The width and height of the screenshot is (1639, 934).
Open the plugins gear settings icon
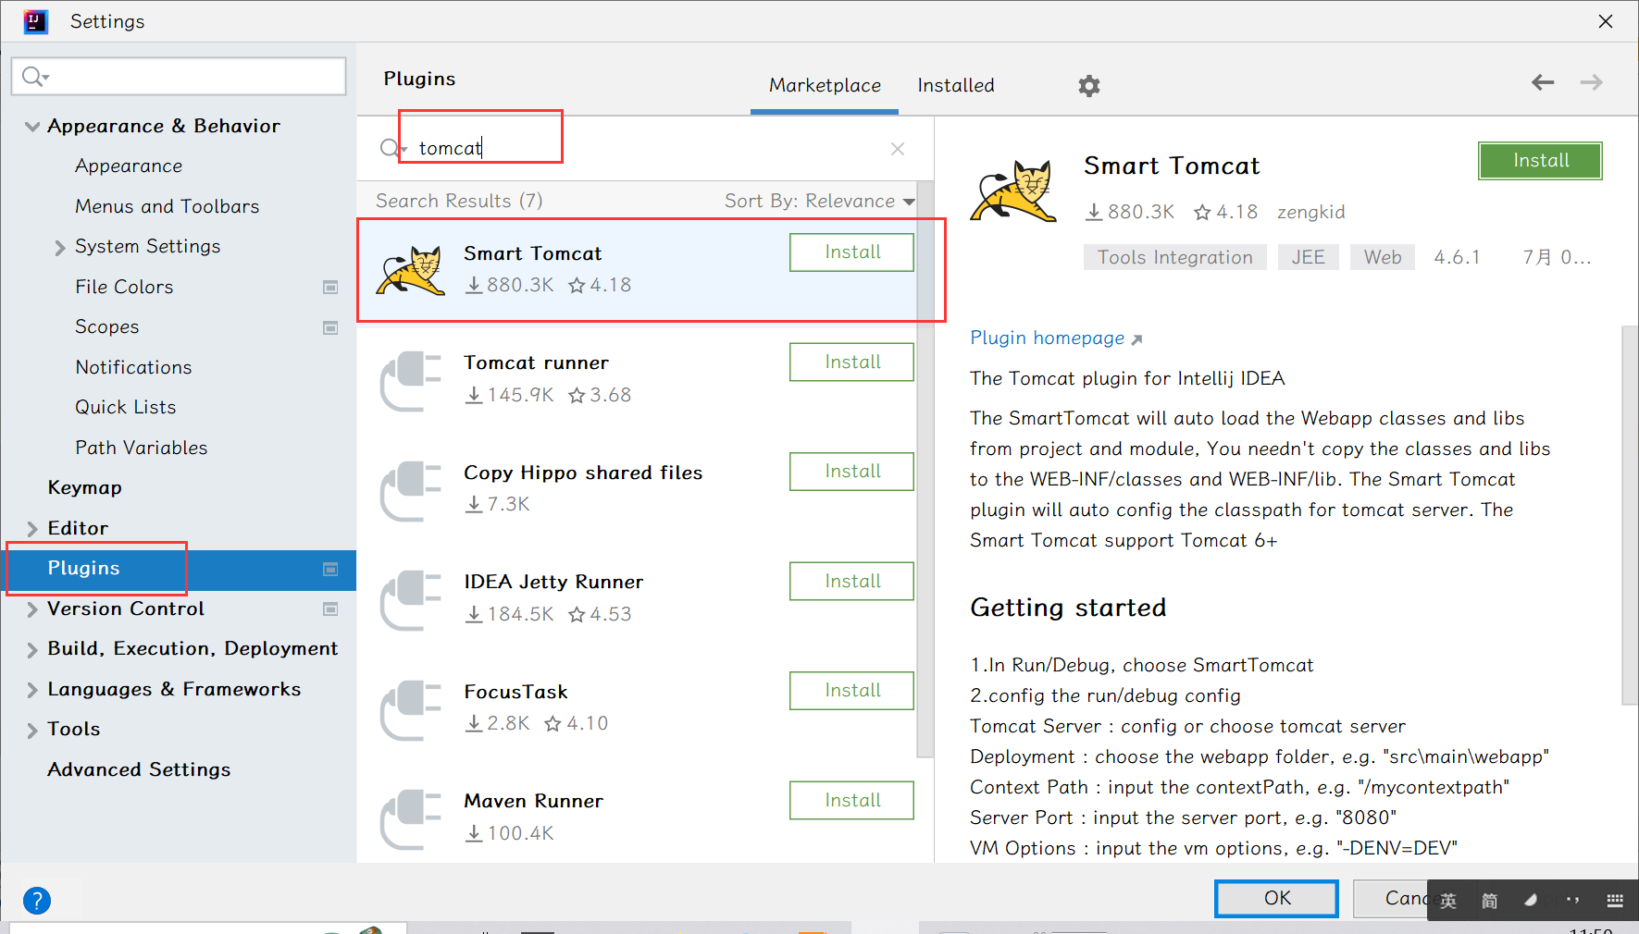point(1089,86)
